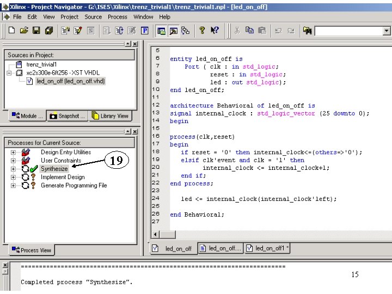Open the File menu
392x294 pixels.
tap(17, 17)
